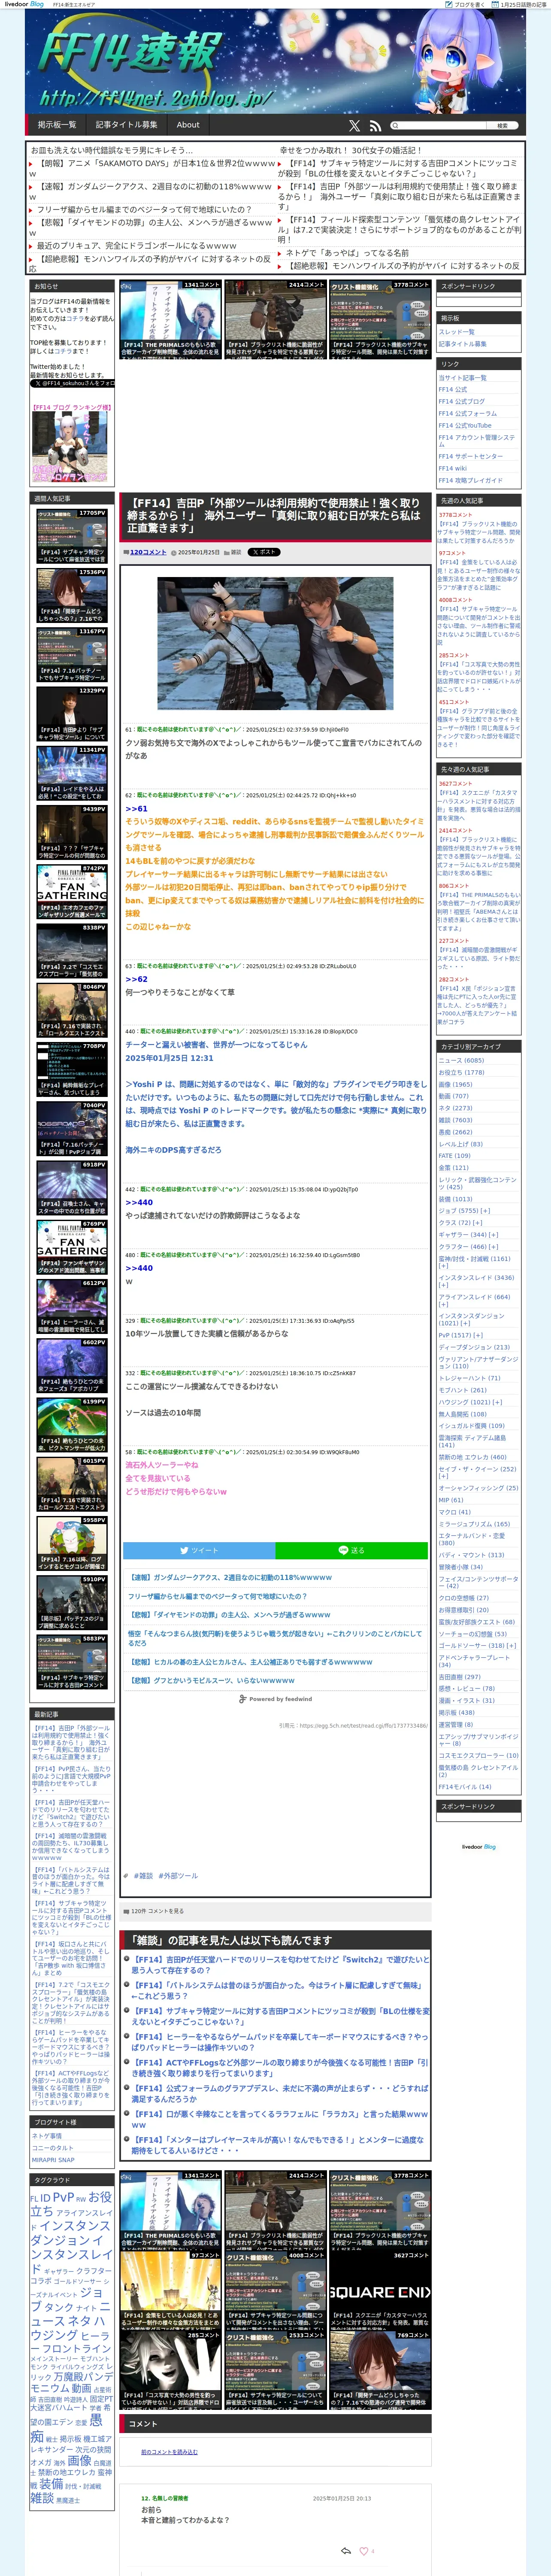The image size is (551, 2576).
Task: Open 当サイト記事一覧 sidebar link
Action: [462, 378]
